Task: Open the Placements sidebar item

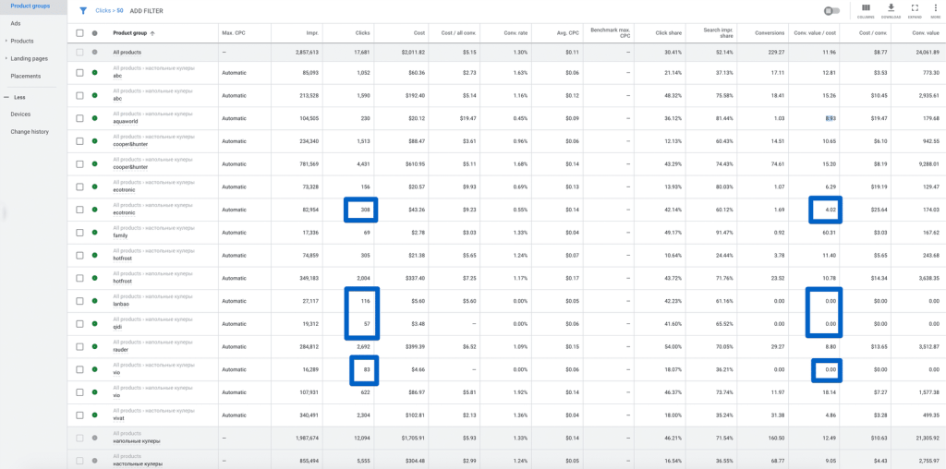Action: tap(26, 76)
